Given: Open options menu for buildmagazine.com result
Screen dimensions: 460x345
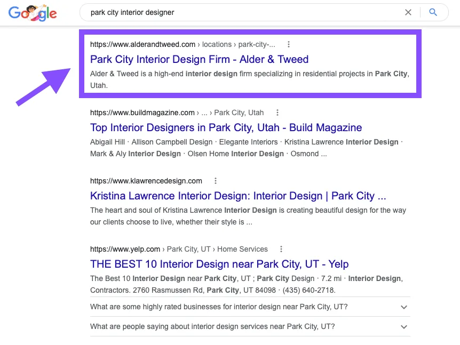Looking at the screenshot, I should [277, 113].
